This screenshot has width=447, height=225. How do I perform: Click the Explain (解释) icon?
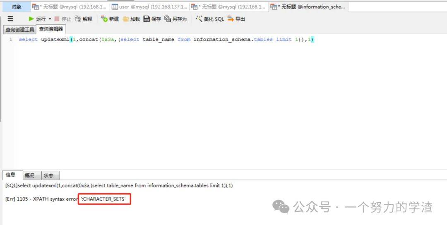tap(78, 19)
